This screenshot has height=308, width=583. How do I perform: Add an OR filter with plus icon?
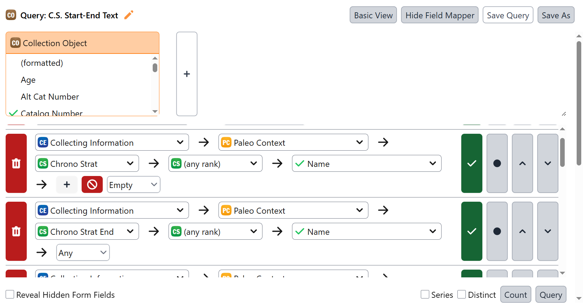pyautogui.click(x=67, y=184)
